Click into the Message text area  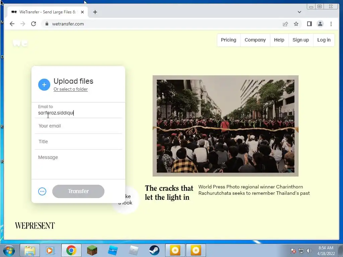click(78, 164)
